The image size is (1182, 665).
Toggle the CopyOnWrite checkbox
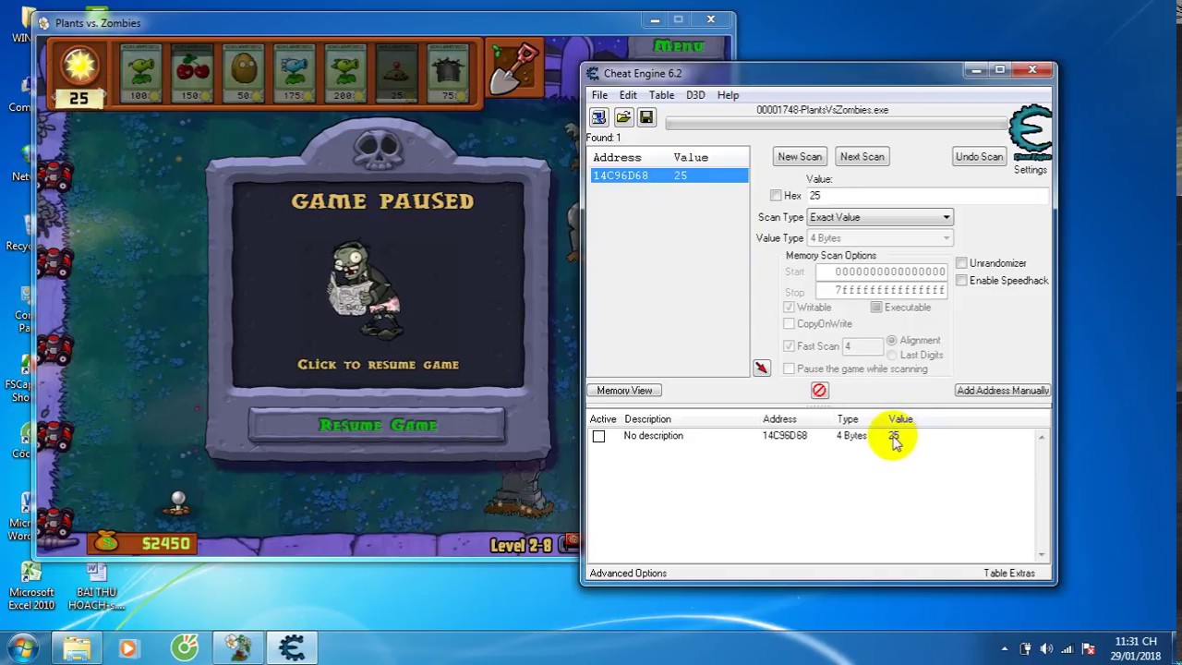click(x=789, y=324)
